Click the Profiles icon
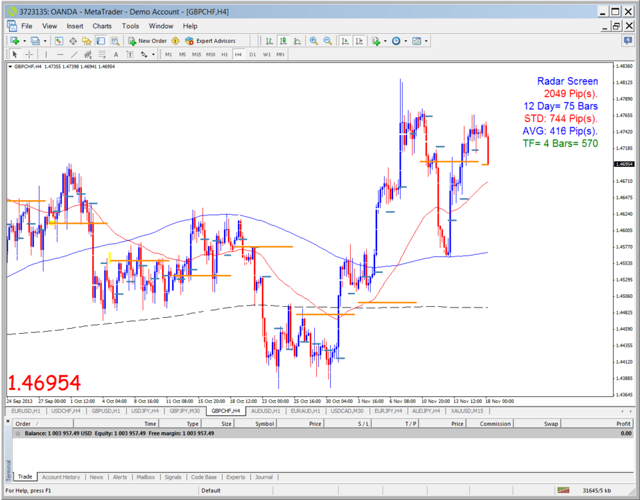 point(35,41)
